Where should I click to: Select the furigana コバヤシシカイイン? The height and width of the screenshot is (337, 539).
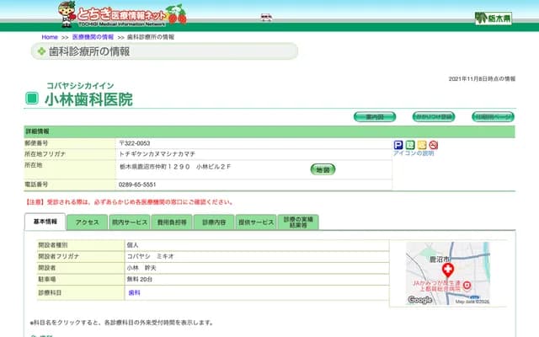[x=80, y=86]
